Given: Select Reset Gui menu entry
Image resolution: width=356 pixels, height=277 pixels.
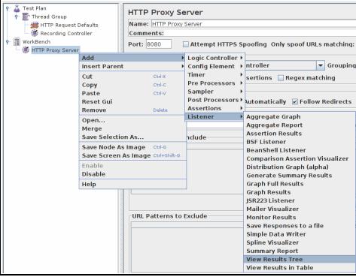Looking at the screenshot, I should [x=132, y=101].
